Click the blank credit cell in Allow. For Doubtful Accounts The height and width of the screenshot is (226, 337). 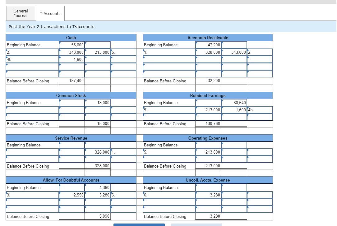point(97,201)
